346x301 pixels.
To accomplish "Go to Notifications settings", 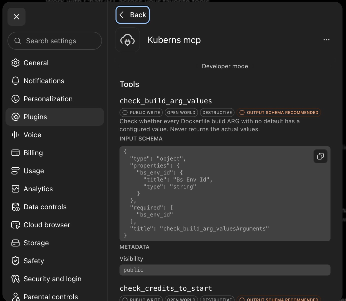I will pos(55,81).
